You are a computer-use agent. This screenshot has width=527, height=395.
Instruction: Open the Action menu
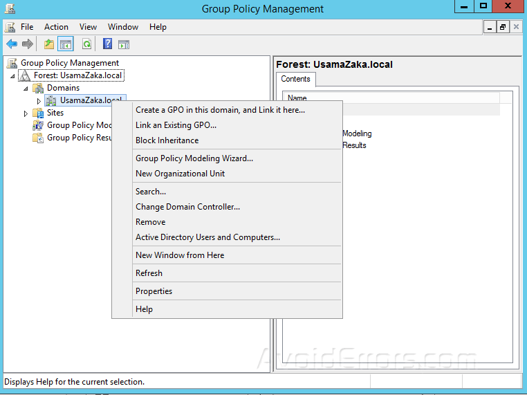56,27
